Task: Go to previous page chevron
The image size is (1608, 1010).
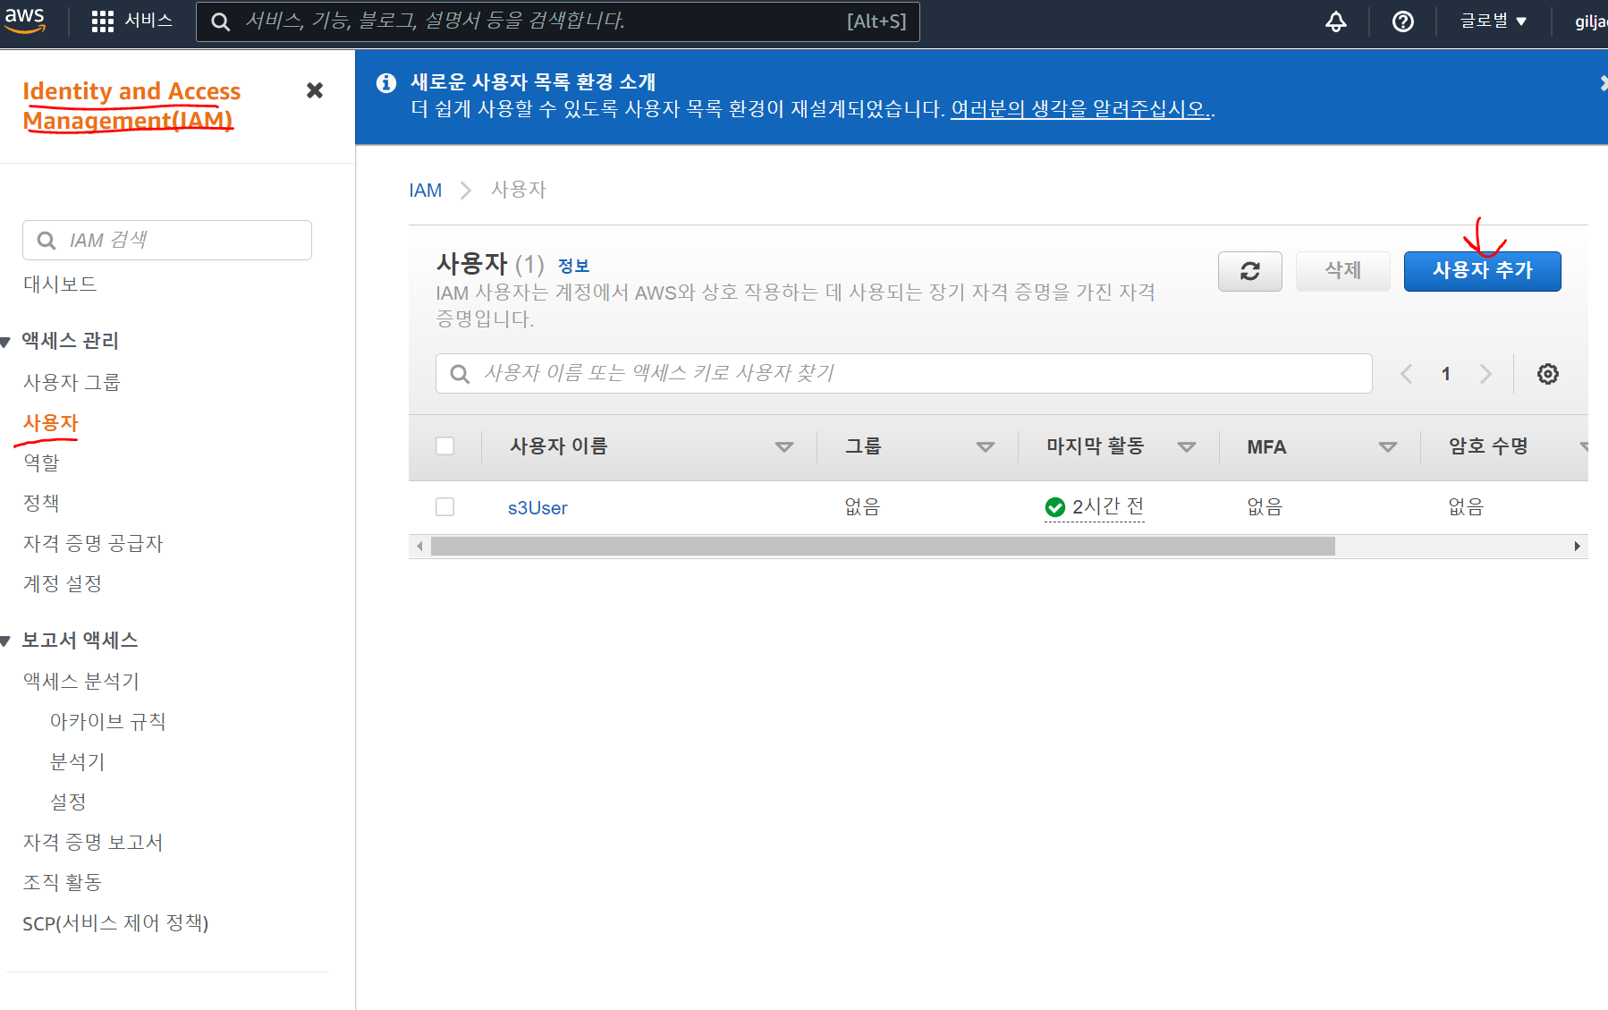Action: coord(1406,374)
